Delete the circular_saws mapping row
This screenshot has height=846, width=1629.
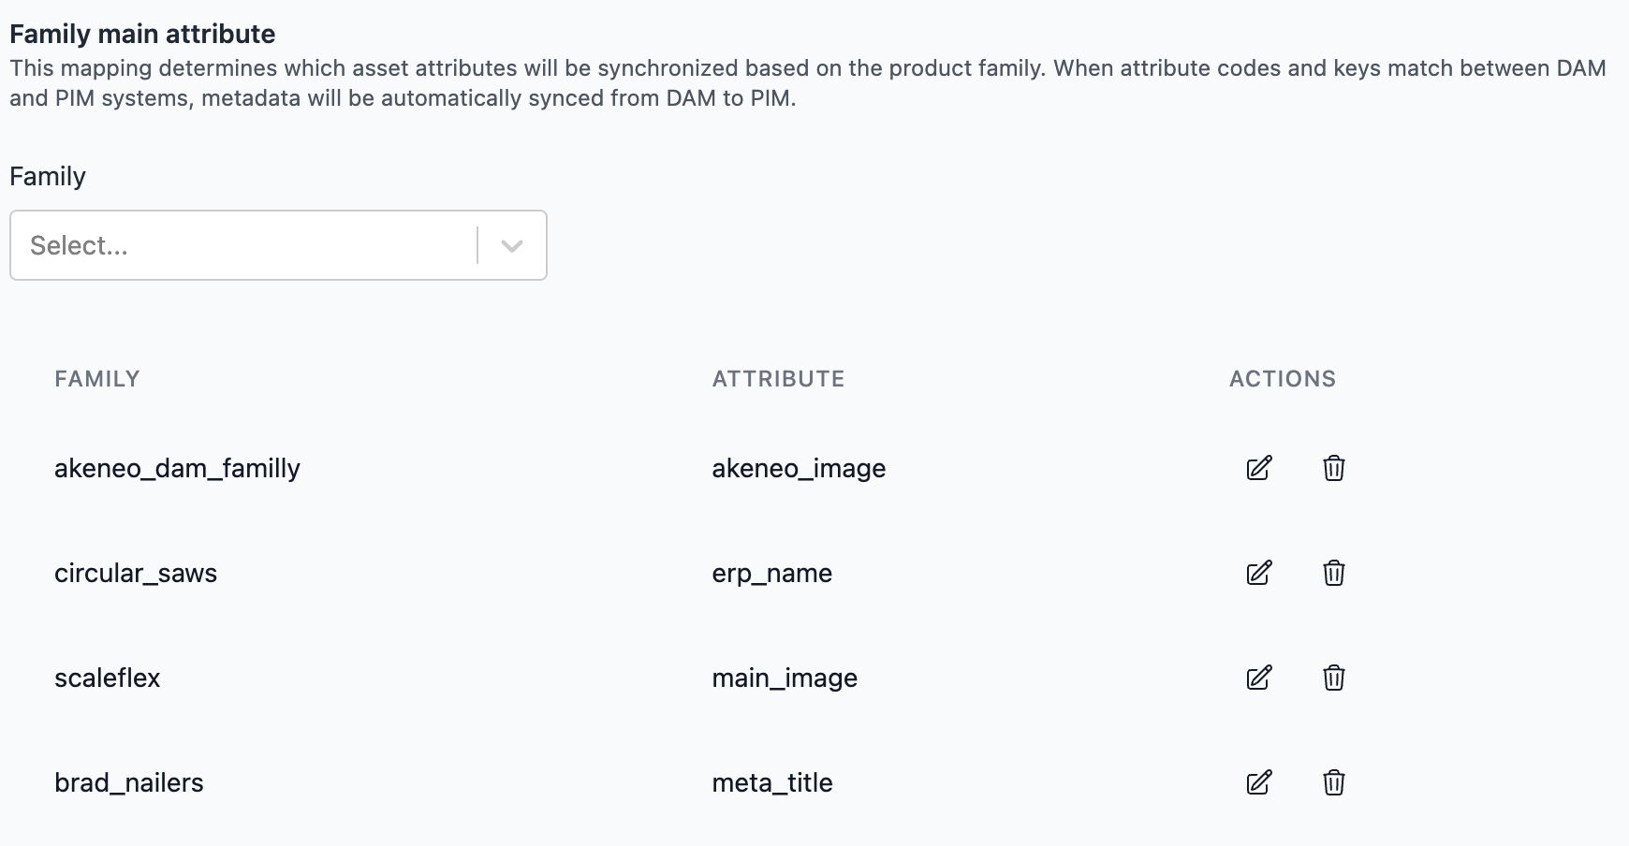click(x=1334, y=573)
